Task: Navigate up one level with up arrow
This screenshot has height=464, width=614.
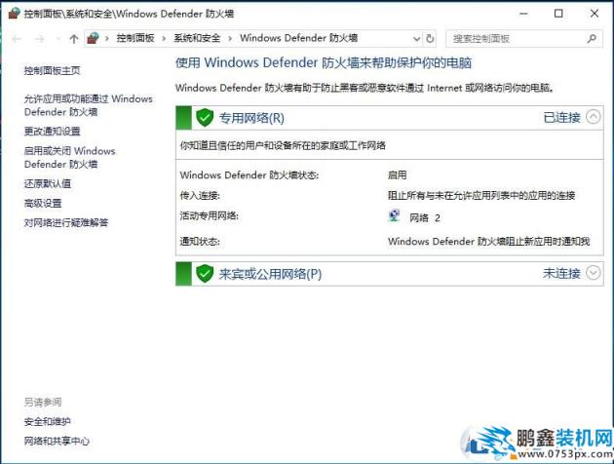Action: coord(74,38)
